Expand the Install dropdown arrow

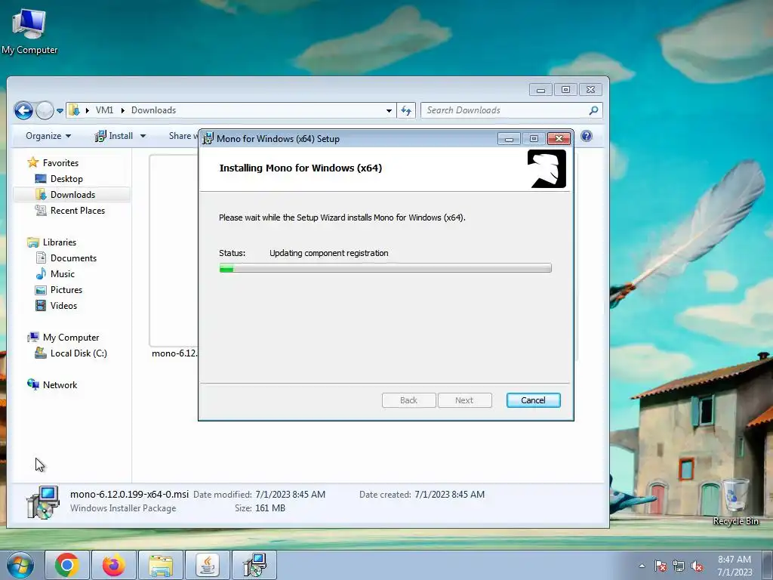click(x=143, y=136)
